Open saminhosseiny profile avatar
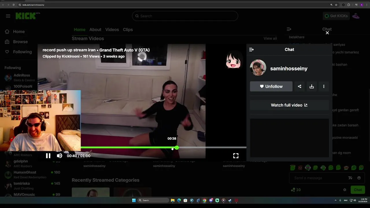The image size is (370, 208). point(258,68)
